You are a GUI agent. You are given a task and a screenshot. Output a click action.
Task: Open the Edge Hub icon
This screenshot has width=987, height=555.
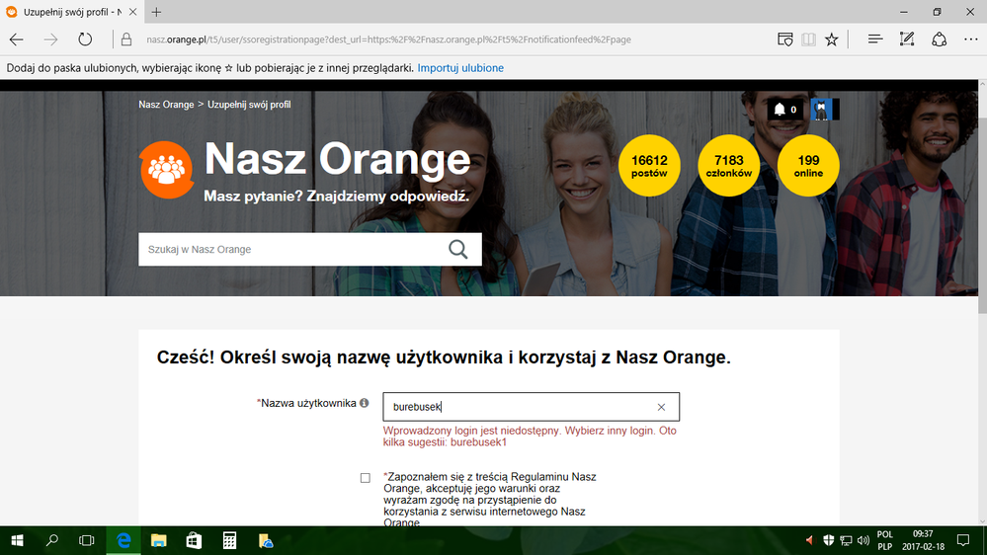[x=874, y=40]
